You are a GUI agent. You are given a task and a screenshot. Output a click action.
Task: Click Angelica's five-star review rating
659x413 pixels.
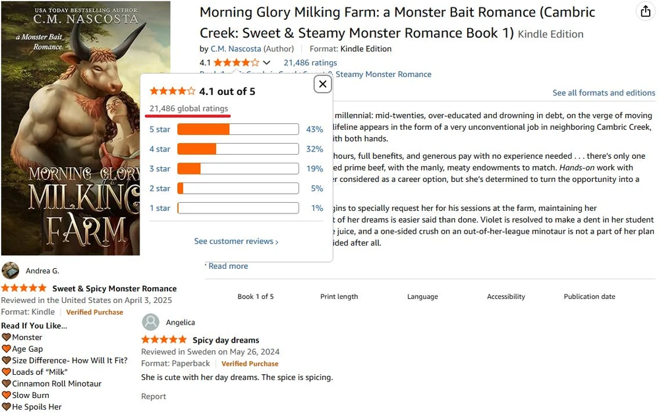pos(164,340)
